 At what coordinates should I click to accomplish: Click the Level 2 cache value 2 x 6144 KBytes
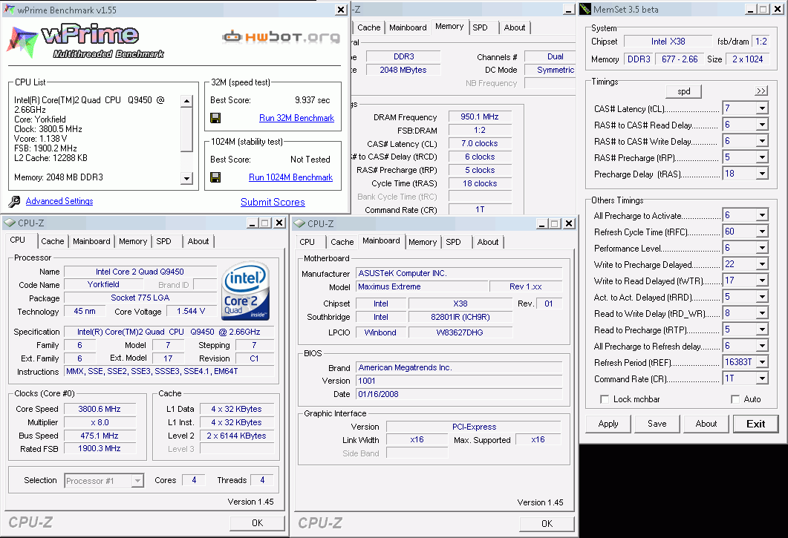tap(237, 436)
